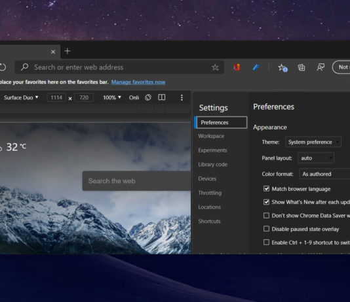Click the 'Not syncing' profile button
This screenshot has height=302, width=350.
click(341, 67)
